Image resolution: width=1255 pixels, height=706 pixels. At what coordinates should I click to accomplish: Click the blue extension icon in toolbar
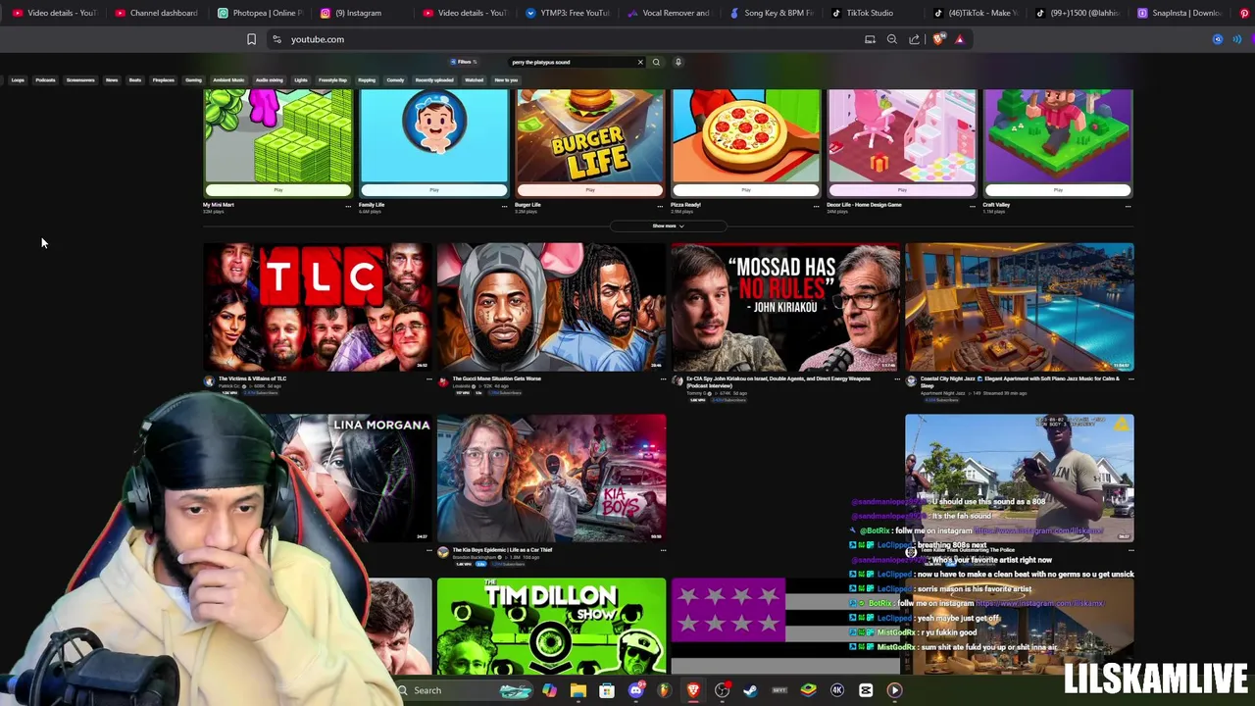point(1218,39)
